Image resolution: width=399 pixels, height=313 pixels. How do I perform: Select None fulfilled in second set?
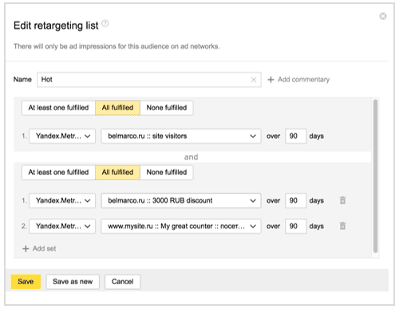167,172
